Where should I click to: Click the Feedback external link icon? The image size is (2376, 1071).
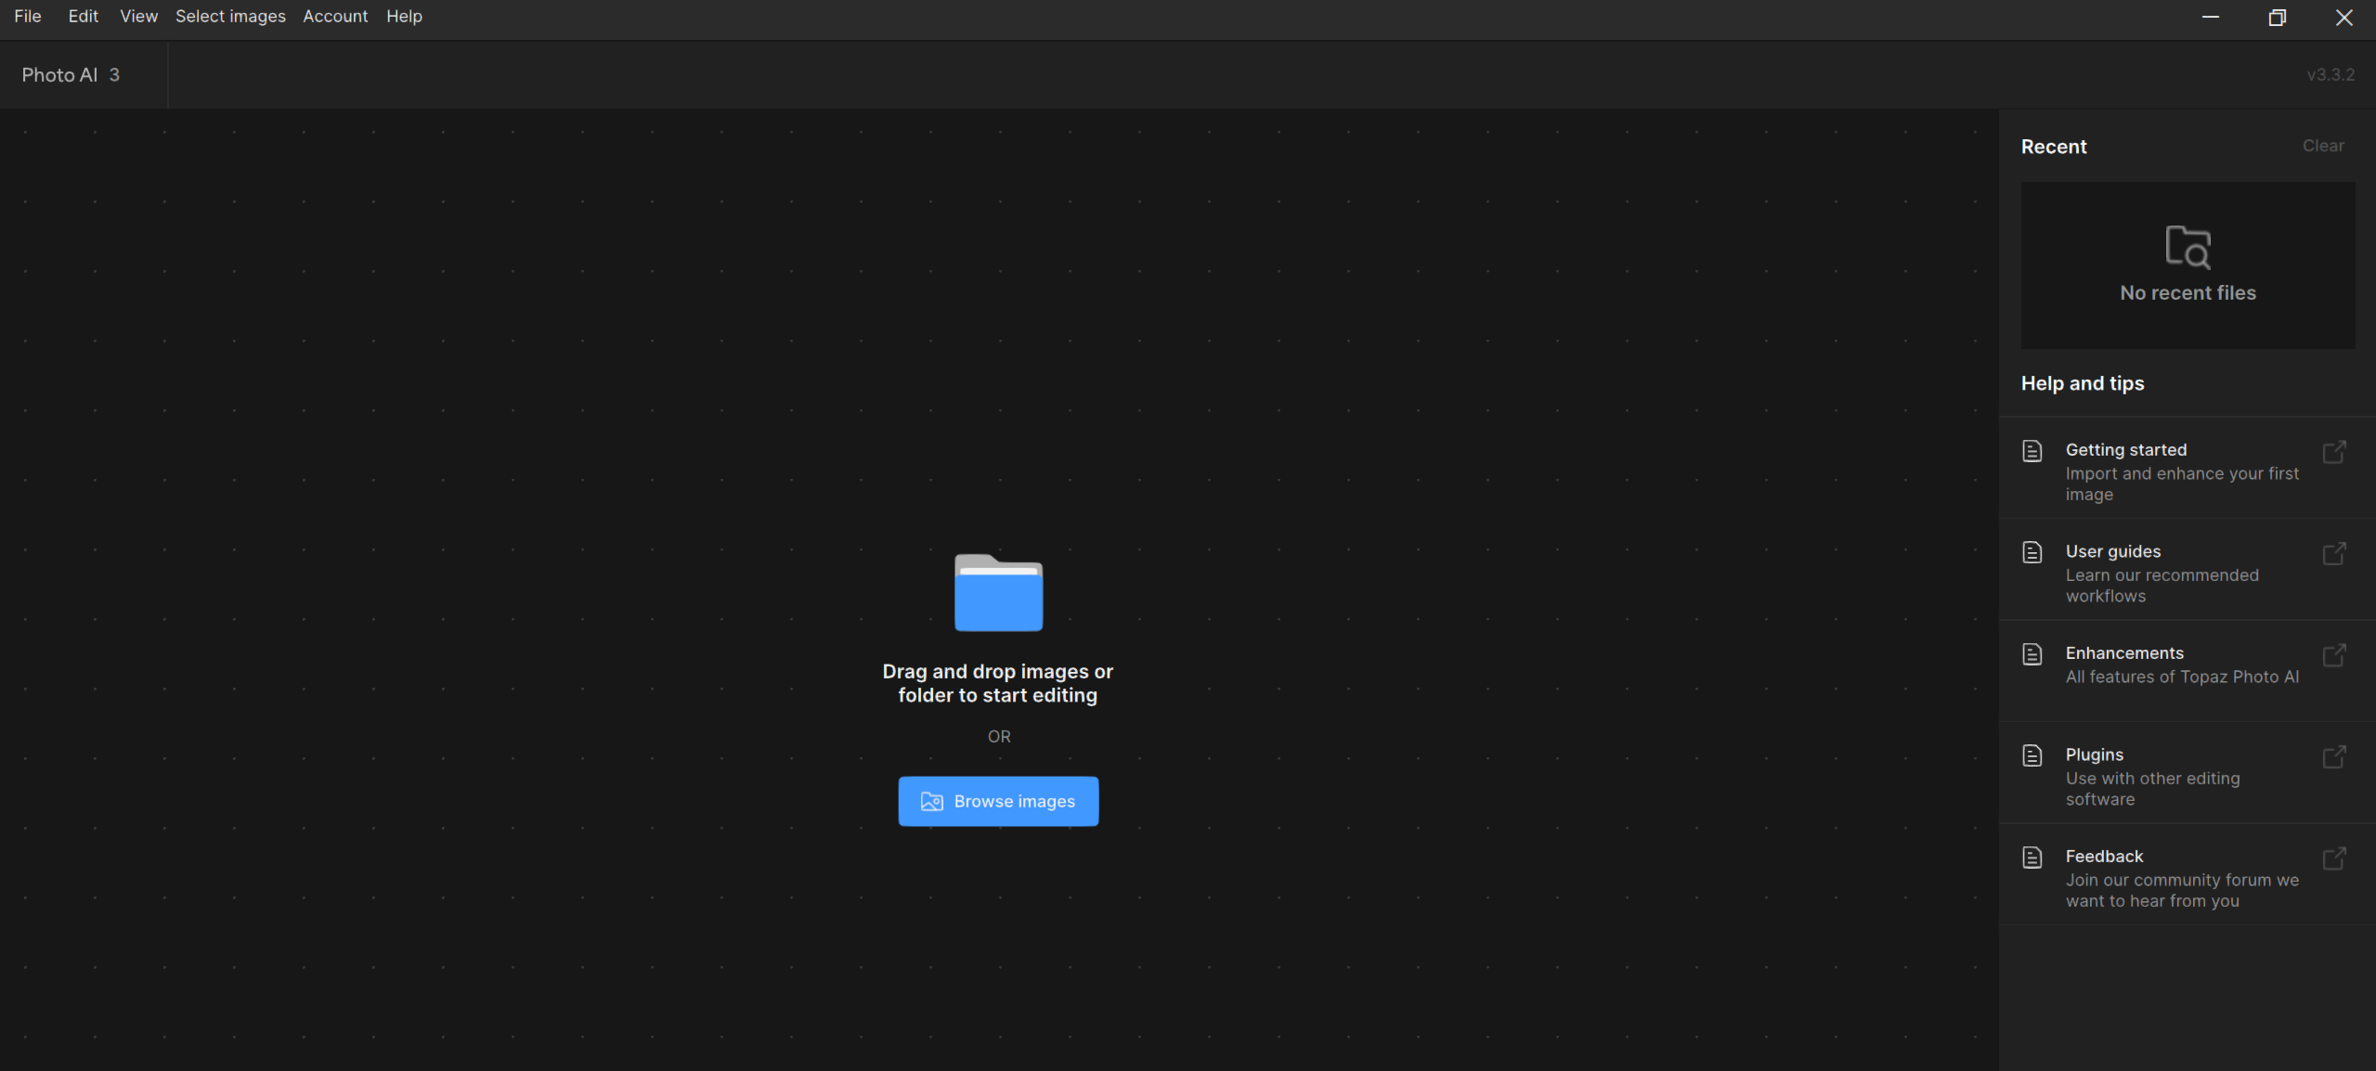(2334, 858)
